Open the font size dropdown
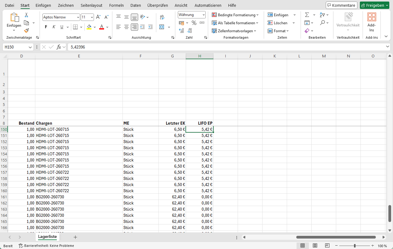393x249 pixels. pyautogui.click(x=92, y=17)
